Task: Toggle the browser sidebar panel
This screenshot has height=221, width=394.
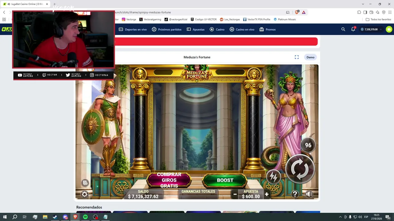Action: click(x=365, y=12)
